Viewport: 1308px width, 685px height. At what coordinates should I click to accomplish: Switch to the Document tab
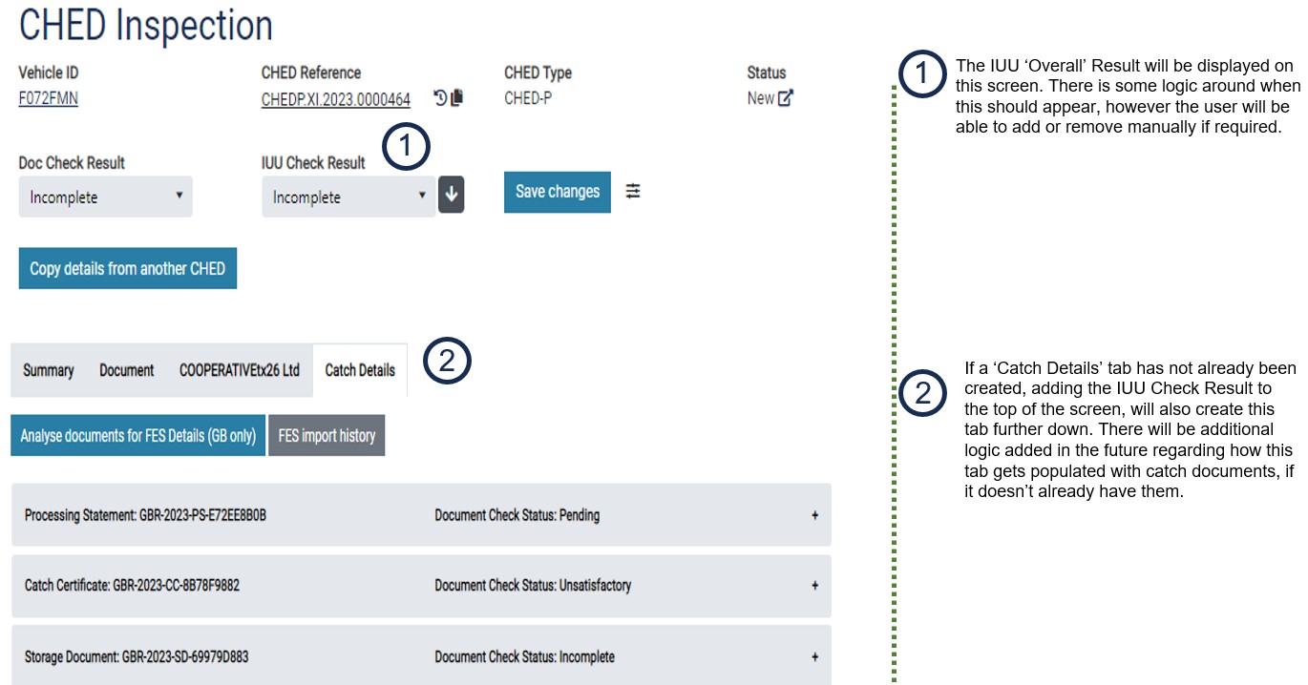click(127, 370)
